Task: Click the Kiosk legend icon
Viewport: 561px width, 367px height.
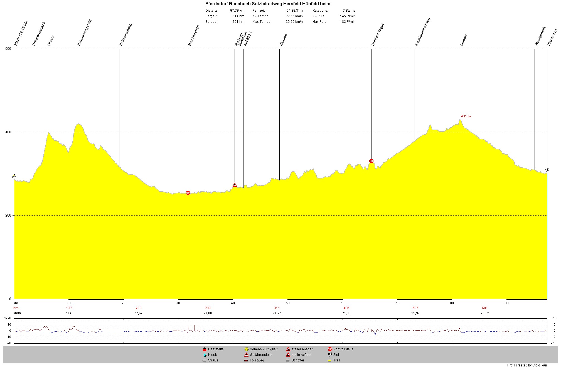Action: pyautogui.click(x=205, y=355)
